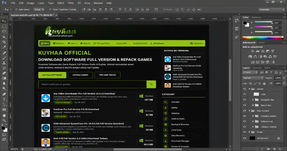
Task: Open the layer blend mode Normal dropdown
Action: 253,78
